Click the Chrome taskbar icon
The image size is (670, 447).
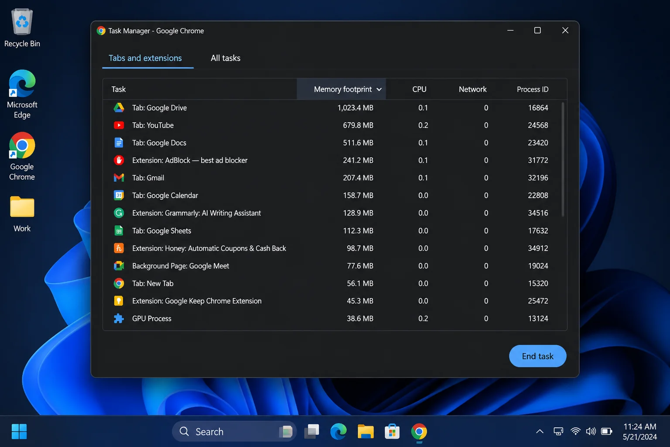tap(419, 432)
